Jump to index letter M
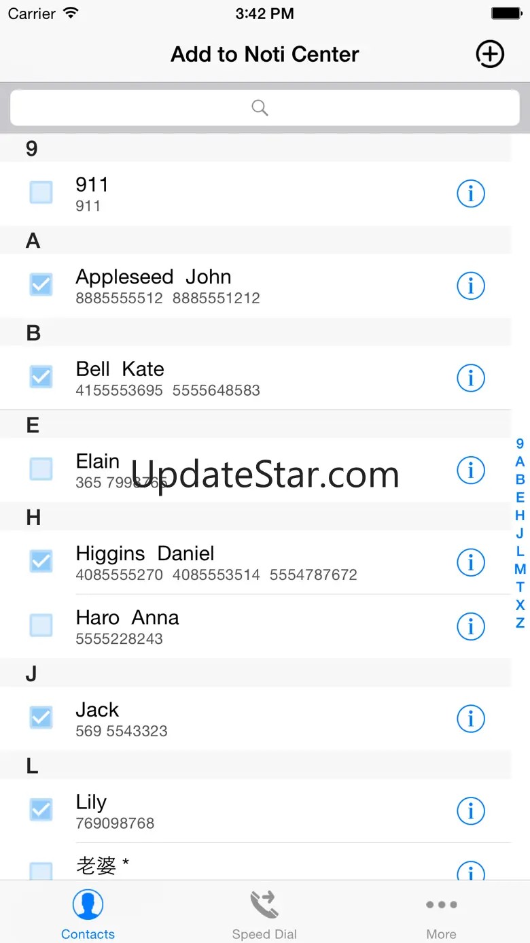 pos(520,569)
